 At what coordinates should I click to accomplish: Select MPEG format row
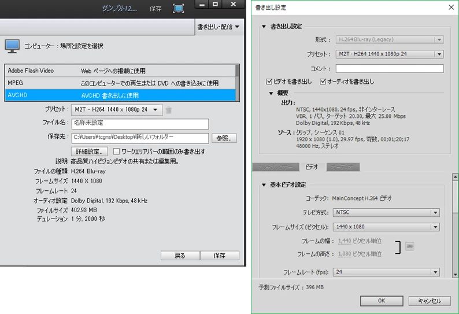(120, 83)
